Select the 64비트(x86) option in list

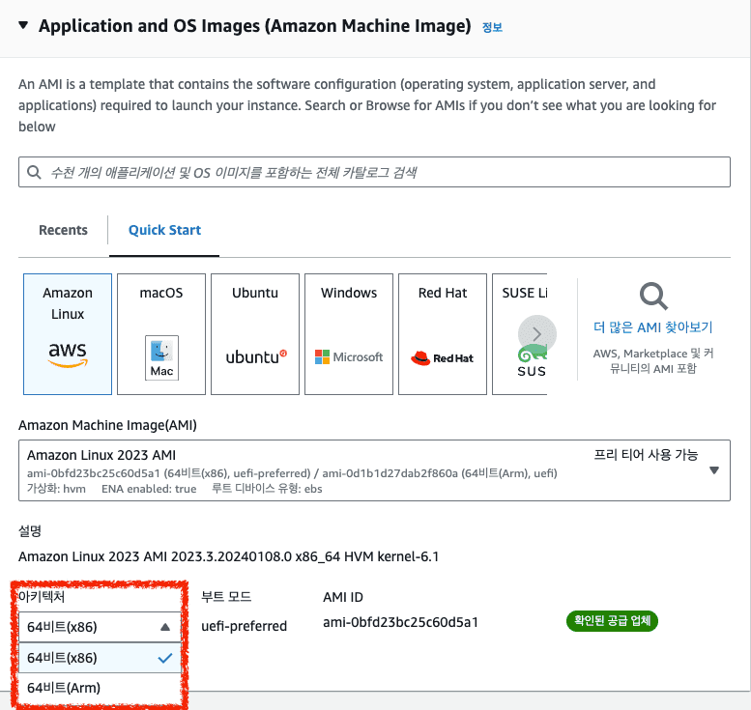(100, 658)
